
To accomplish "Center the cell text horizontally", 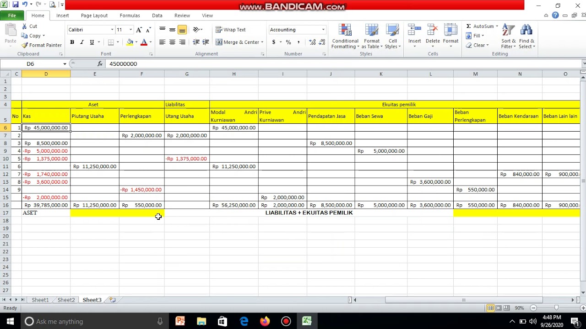I will 172,42.
